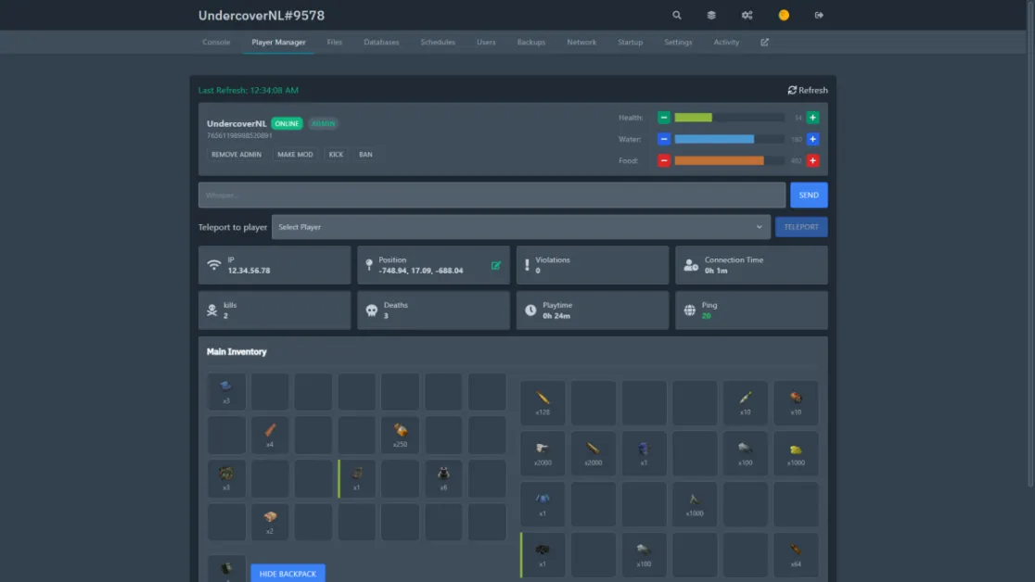Open the external link icon after Activity
Image resolution: width=1035 pixels, height=582 pixels.
point(764,43)
